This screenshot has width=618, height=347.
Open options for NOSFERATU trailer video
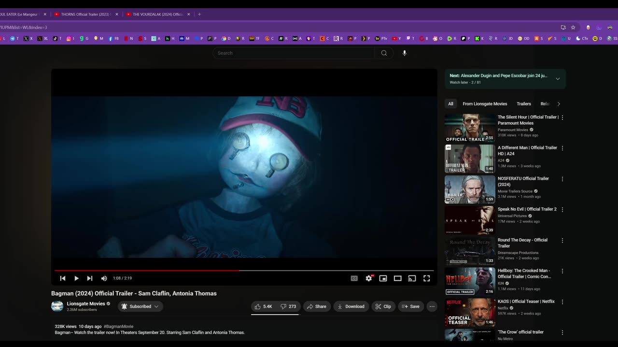[562, 179]
